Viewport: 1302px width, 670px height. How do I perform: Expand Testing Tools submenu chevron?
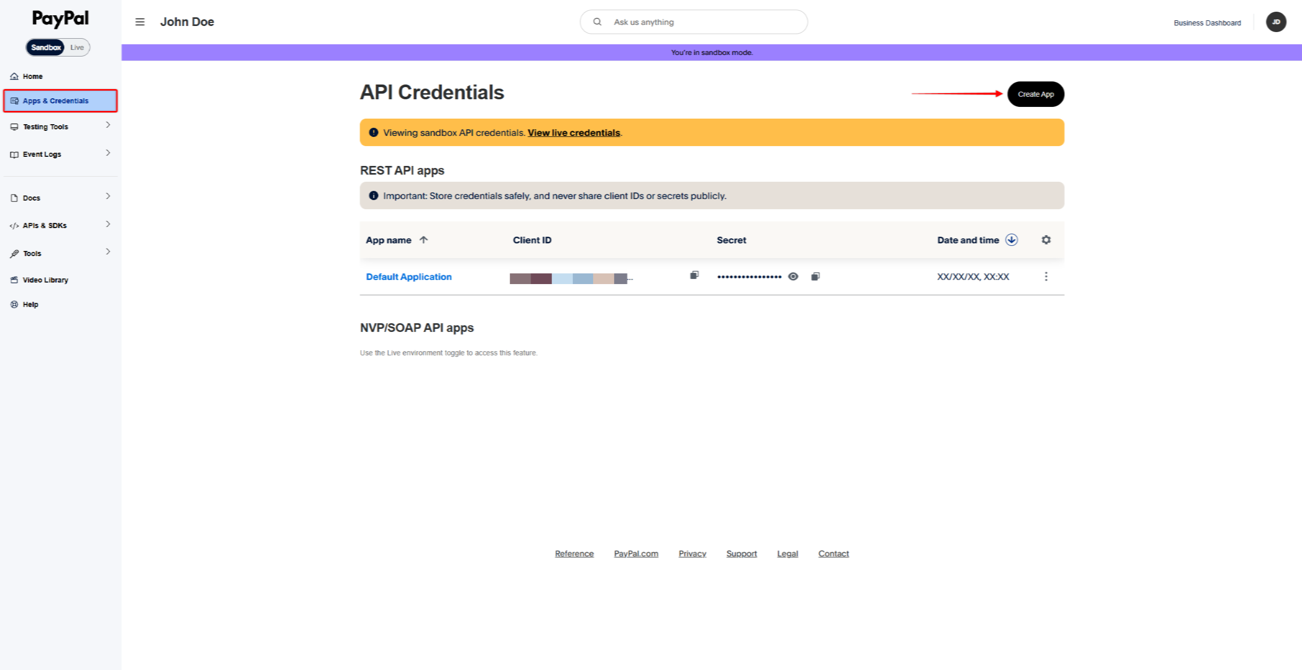pos(108,125)
